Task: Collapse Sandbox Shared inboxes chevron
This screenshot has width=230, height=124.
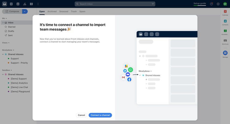Action: point(3,75)
